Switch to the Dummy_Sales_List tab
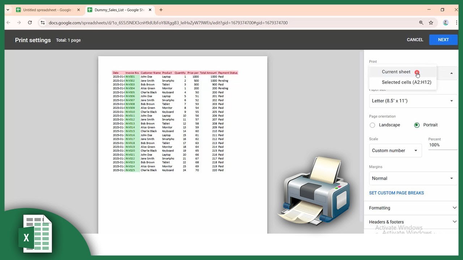 point(120,10)
